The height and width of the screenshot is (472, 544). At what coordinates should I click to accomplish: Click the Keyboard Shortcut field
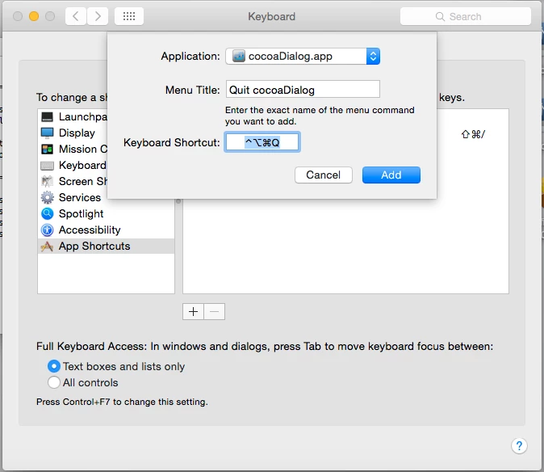[262, 142]
